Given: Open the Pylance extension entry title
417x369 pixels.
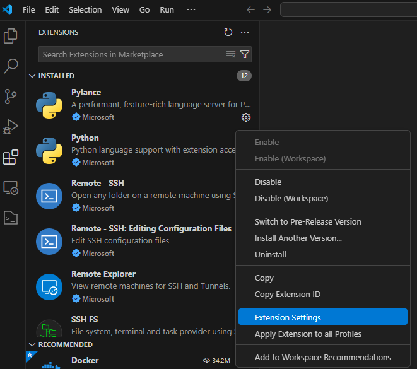Looking at the screenshot, I should (x=86, y=93).
